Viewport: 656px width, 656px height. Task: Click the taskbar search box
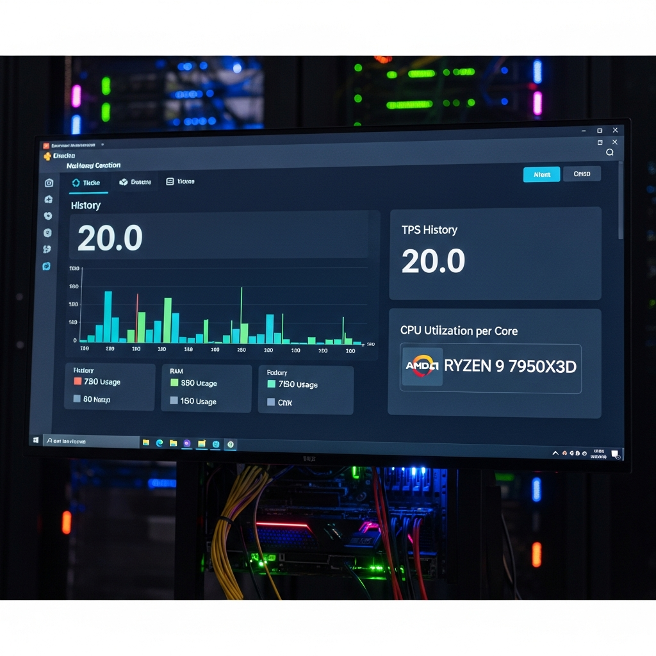click(91, 441)
